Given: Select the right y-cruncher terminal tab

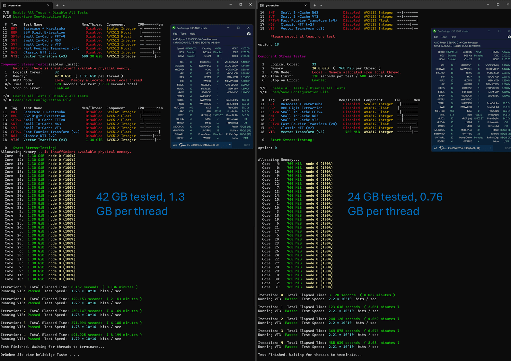Looking at the screenshot, I should (x=284, y=5).
